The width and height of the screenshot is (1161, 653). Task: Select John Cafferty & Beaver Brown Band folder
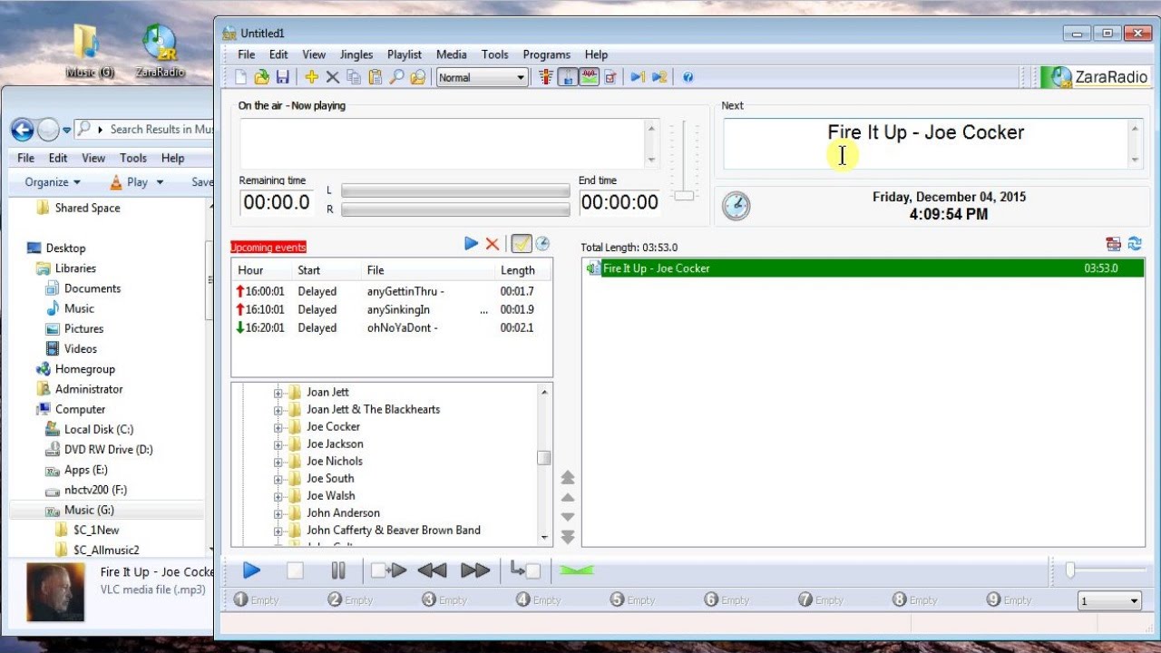[394, 530]
